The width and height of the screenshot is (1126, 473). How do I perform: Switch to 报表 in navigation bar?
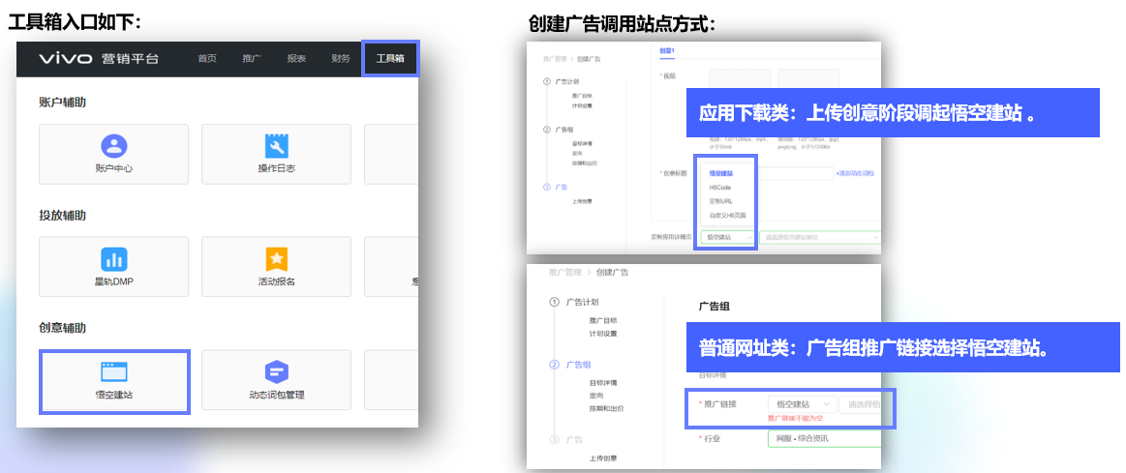pyautogui.click(x=296, y=59)
